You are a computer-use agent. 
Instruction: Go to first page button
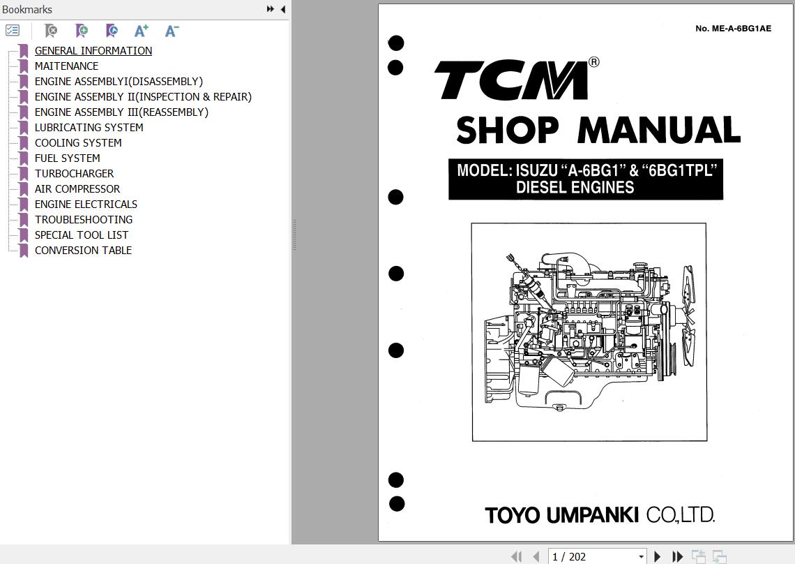(517, 557)
